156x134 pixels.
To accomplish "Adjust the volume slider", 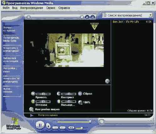I will point(82,128).
